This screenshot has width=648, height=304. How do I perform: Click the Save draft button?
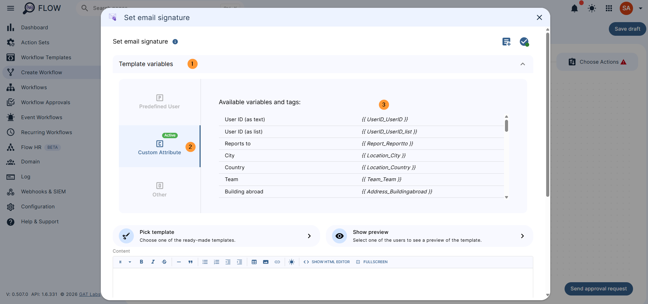coord(627,29)
